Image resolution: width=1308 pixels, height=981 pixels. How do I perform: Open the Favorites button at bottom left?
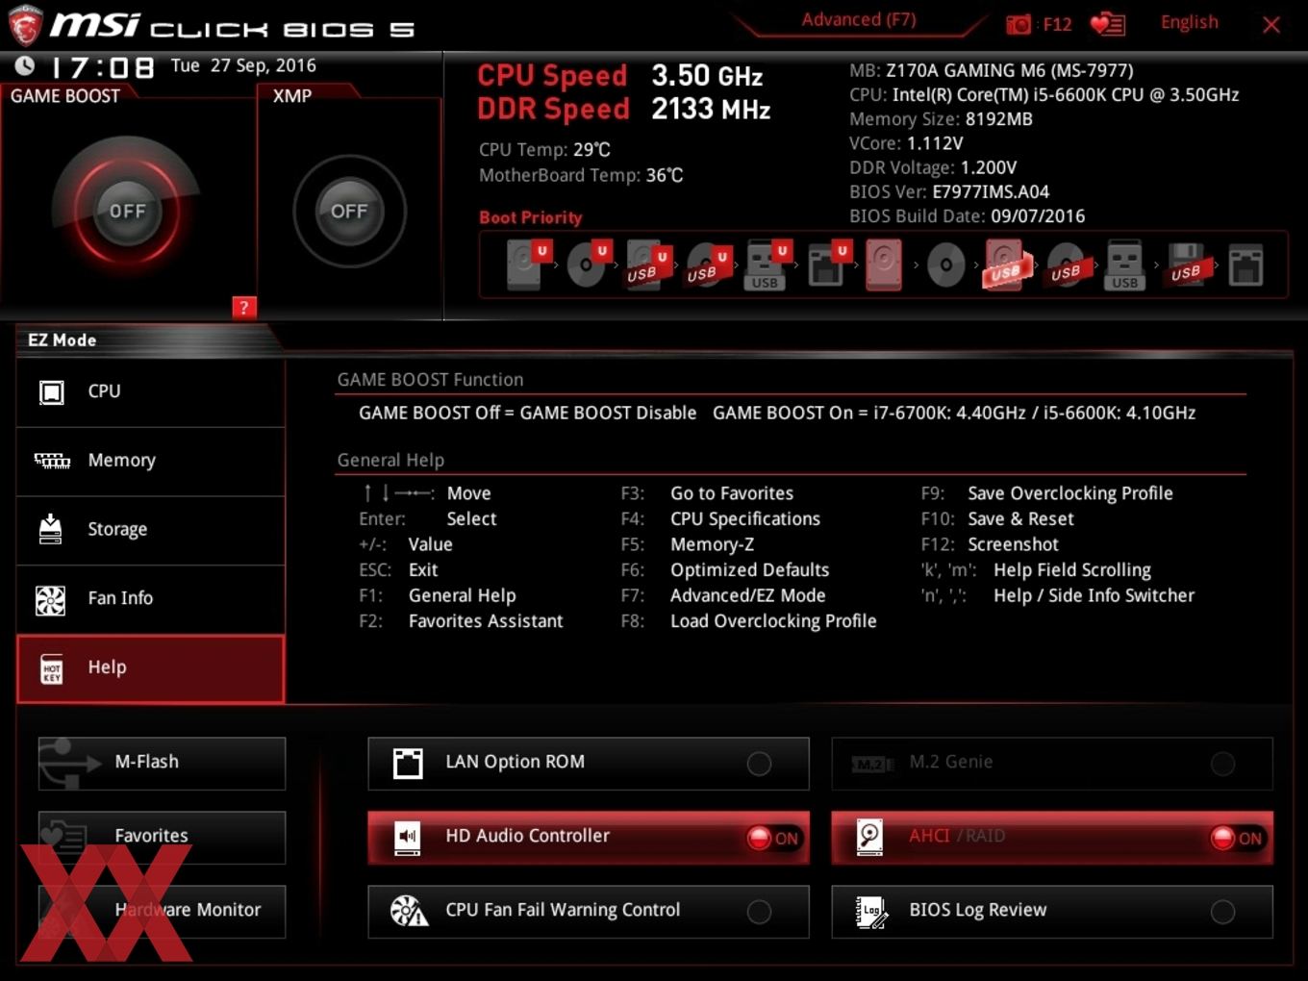click(162, 837)
